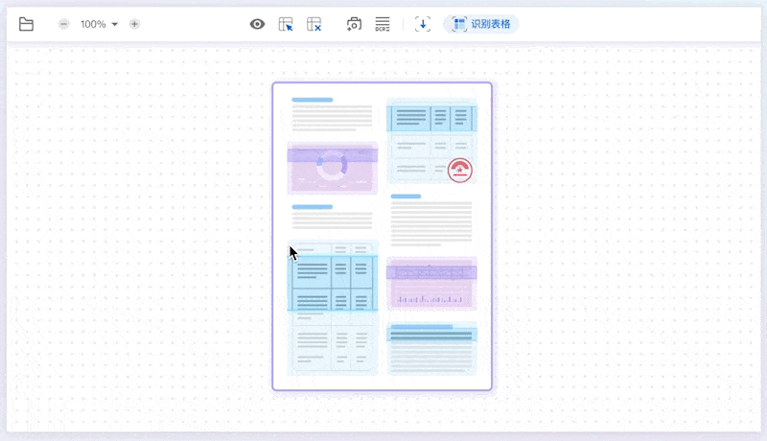The height and width of the screenshot is (441, 767).
Task: Click the red stamp seal on document
Action: 460,170
